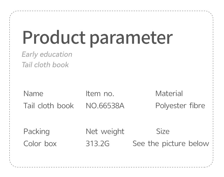This screenshot has width=224, height=177.
Task: Select the gray italic "Tail cloth book" subtitle
Action: 45,65
